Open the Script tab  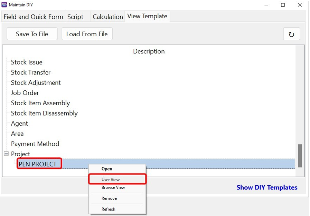tap(75, 17)
